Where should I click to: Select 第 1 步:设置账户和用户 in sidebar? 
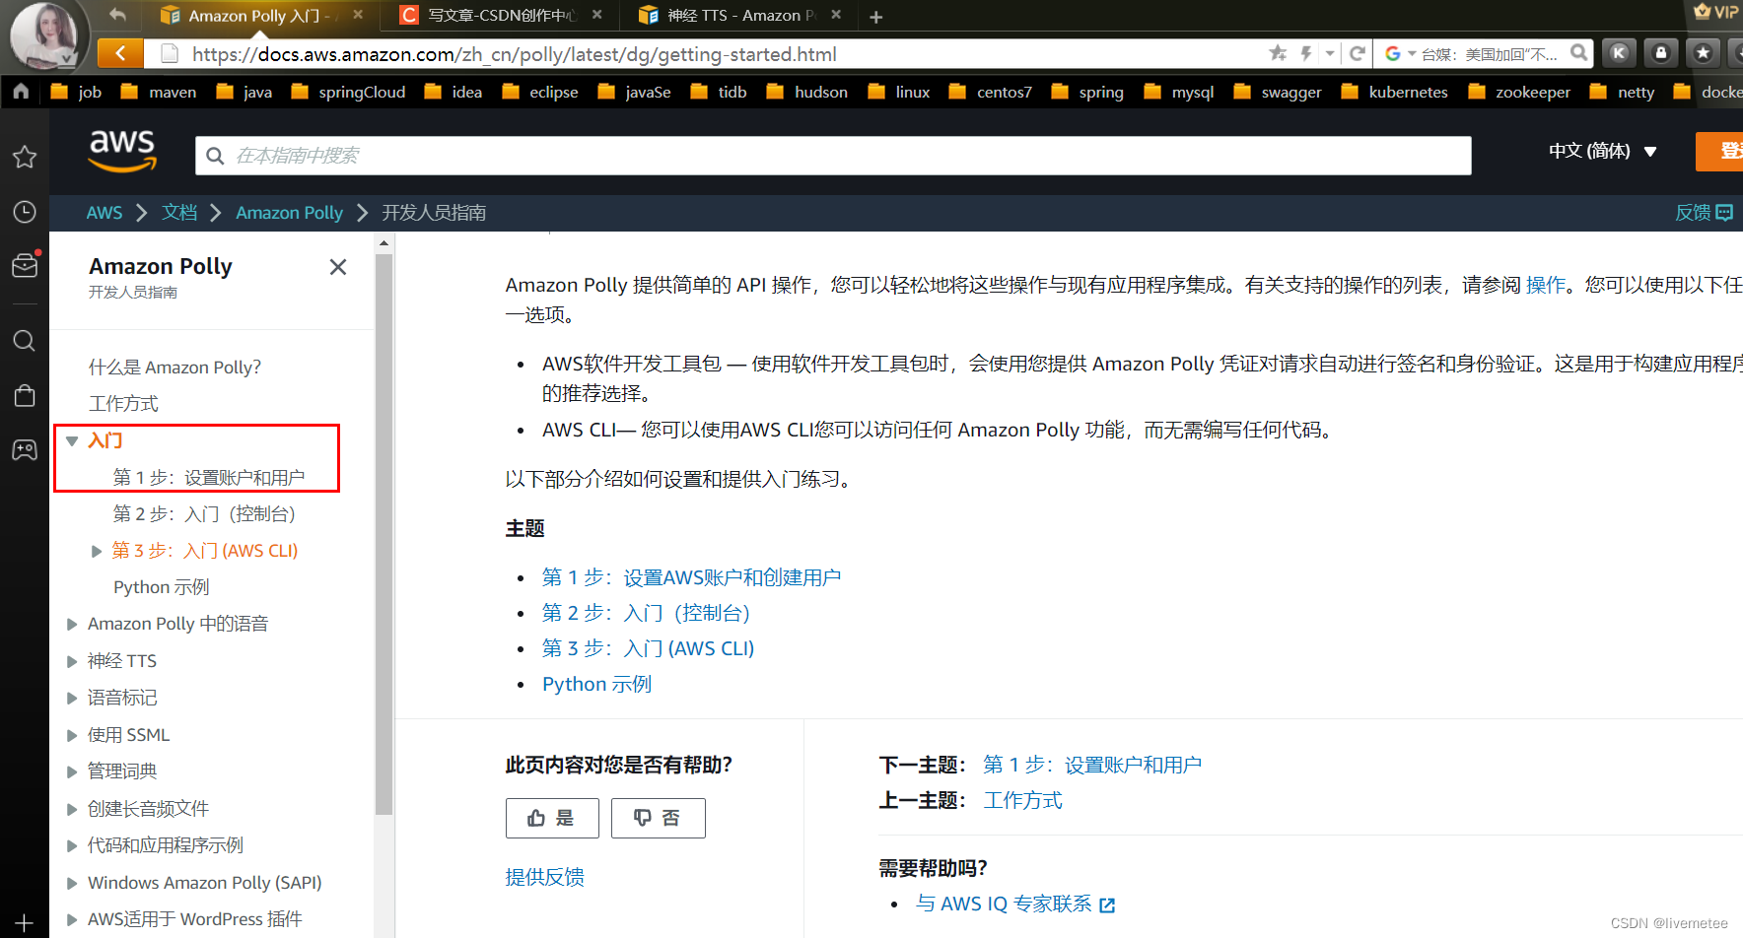click(x=209, y=478)
